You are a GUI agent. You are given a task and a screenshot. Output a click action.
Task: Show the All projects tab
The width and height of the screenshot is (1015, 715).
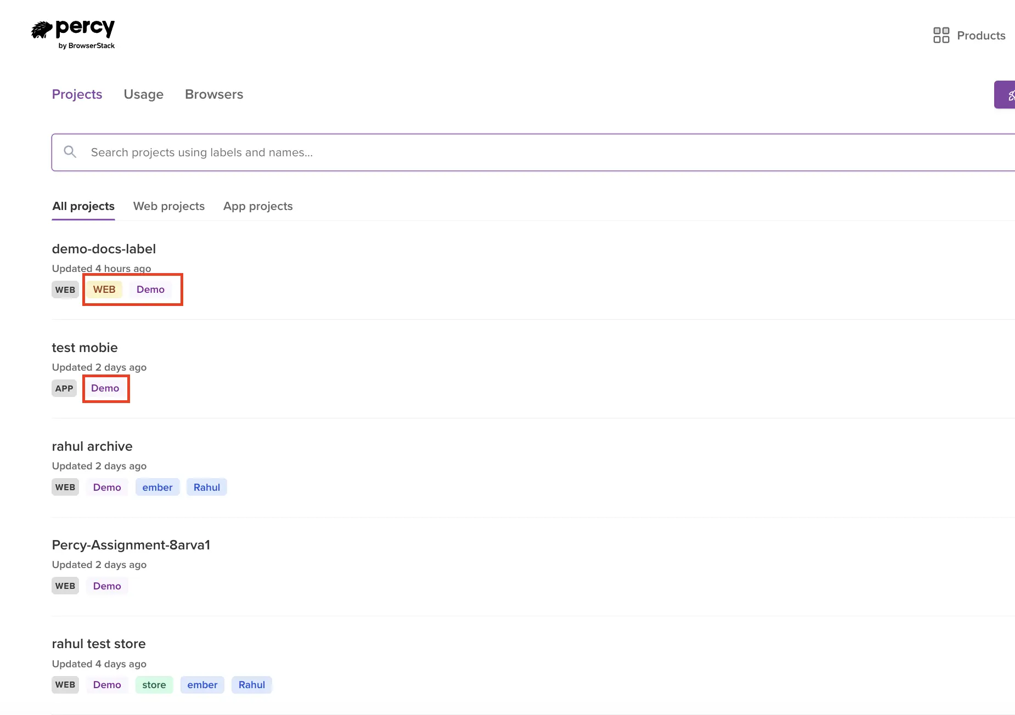[83, 206]
